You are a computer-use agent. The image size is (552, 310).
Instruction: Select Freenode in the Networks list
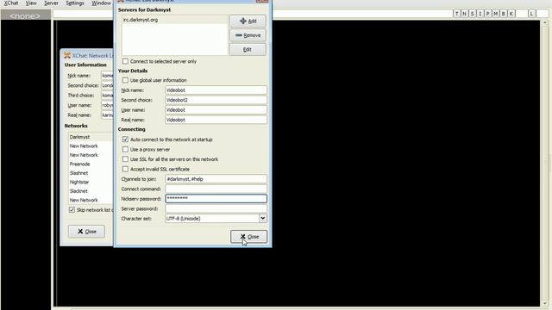pos(91,164)
